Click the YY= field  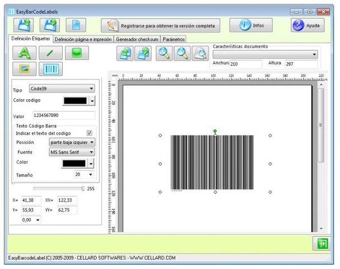coord(67,210)
